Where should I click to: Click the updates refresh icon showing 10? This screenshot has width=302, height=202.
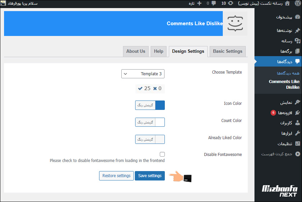pyautogui.click(x=231, y=3)
